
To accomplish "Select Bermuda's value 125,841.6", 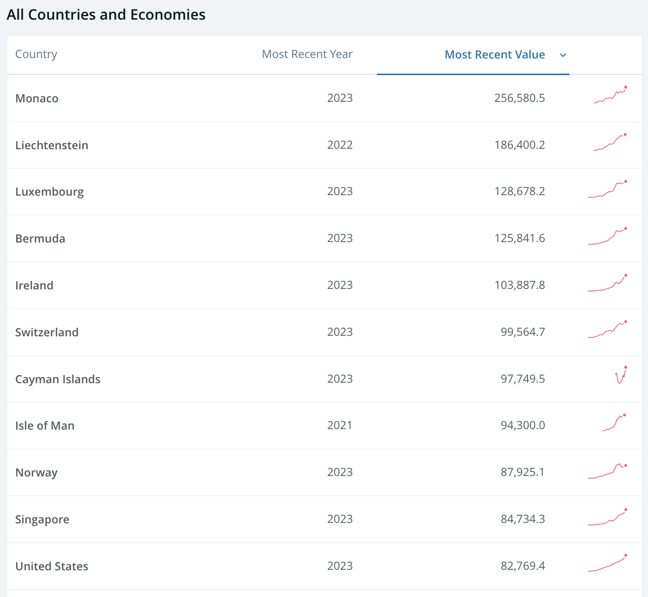I will click(x=520, y=238).
